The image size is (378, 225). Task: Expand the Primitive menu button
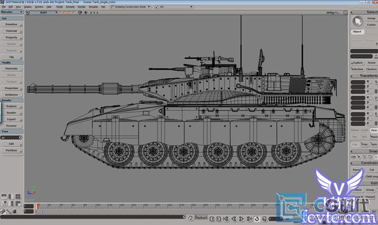click(x=12, y=24)
